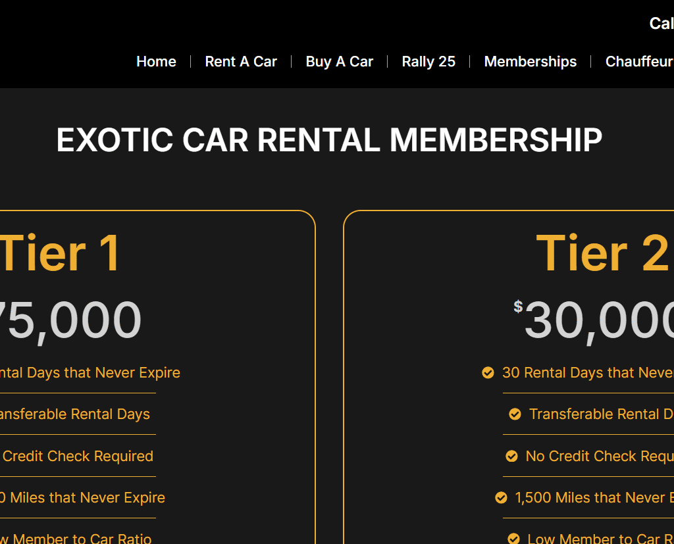Image resolution: width=674 pixels, height=544 pixels.
Task: Click the Tier 1 75,000 price
Action: click(69, 321)
